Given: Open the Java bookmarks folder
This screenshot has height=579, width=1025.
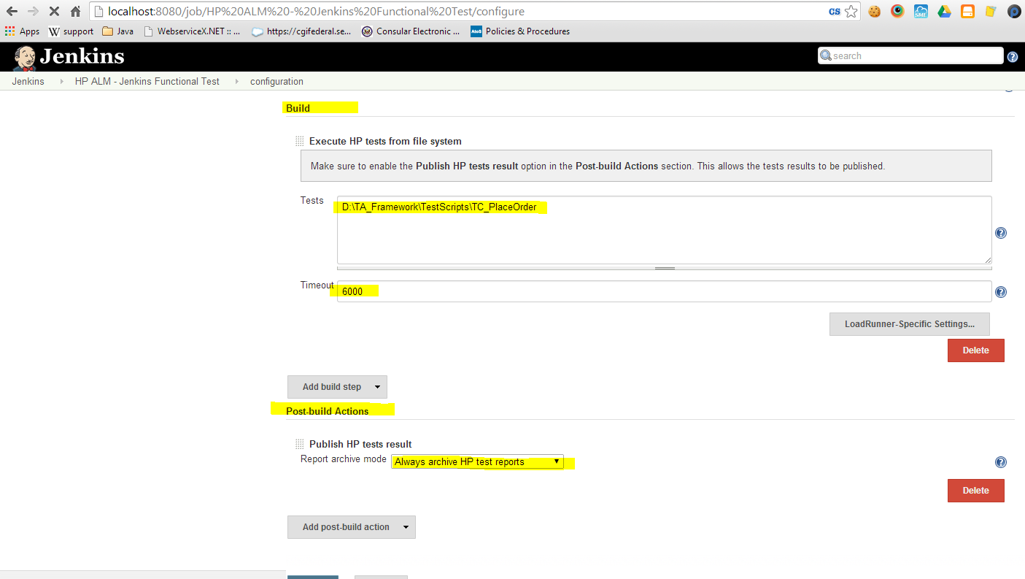Looking at the screenshot, I should [117, 31].
